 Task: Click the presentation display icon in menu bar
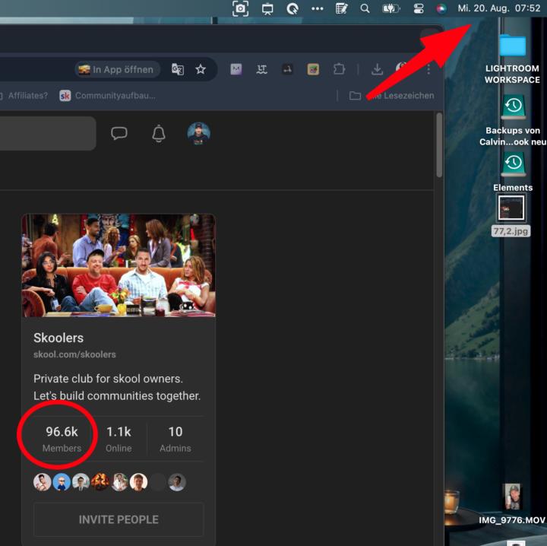click(x=267, y=8)
